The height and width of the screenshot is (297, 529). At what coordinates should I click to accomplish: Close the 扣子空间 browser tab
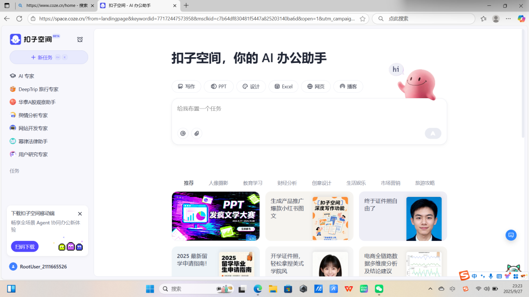[175, 6]
